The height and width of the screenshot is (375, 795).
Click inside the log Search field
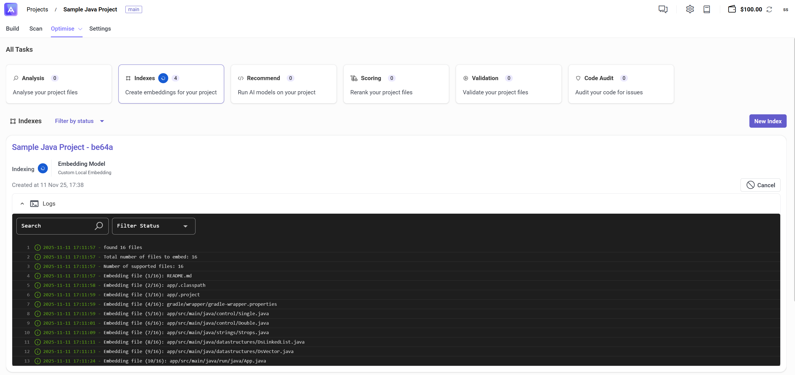pos(56,226)
